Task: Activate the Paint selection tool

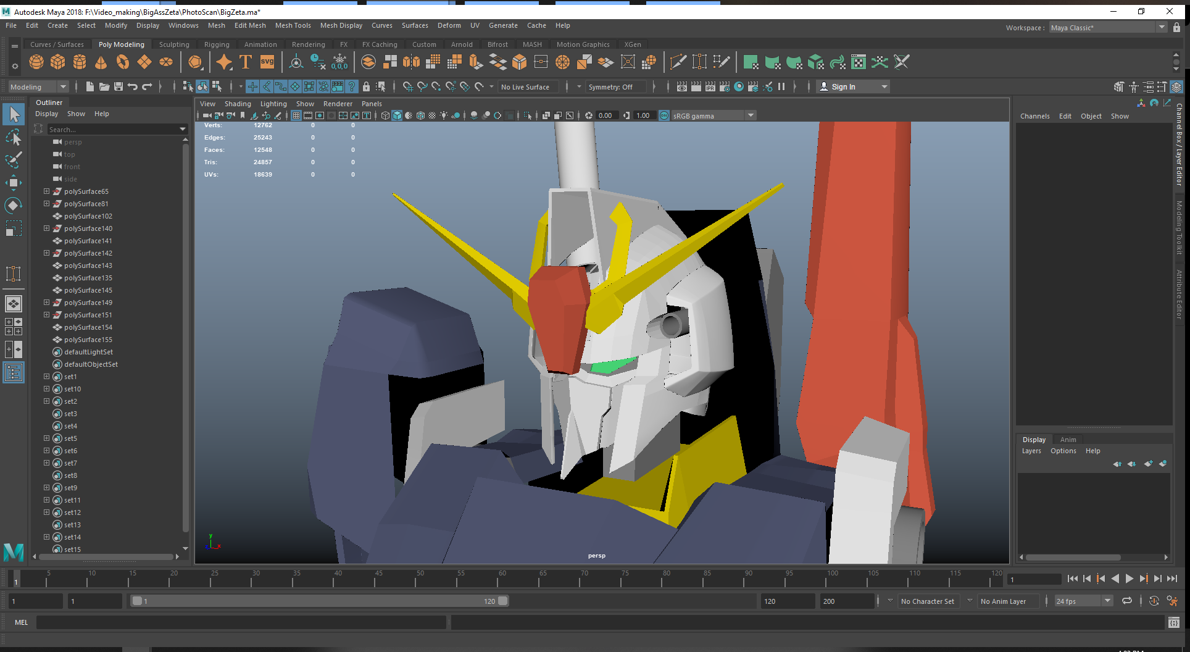Action: click(14, 159)
